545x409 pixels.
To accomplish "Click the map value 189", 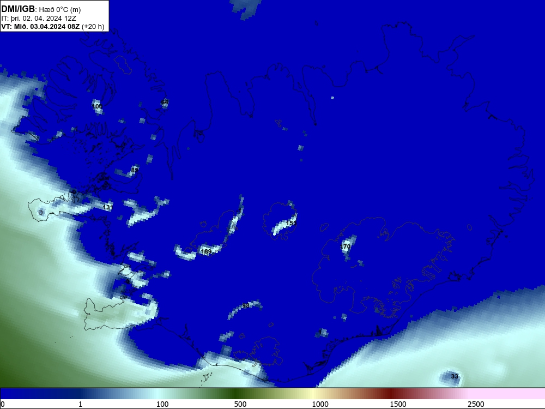I will click(206, 251).
